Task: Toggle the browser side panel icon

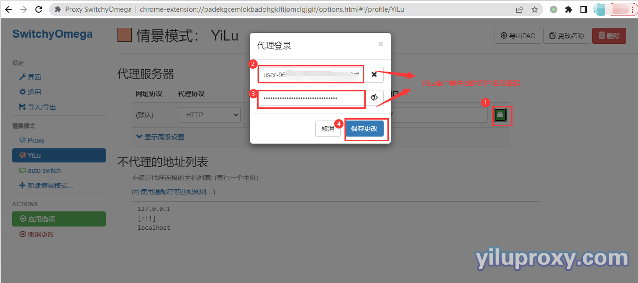Action: coord(584,9)
